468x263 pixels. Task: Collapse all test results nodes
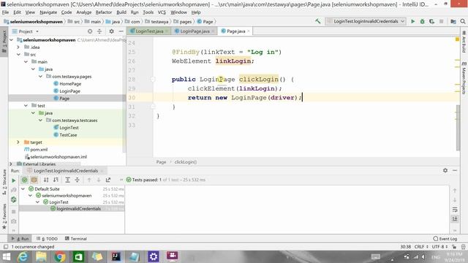(78, 180)
